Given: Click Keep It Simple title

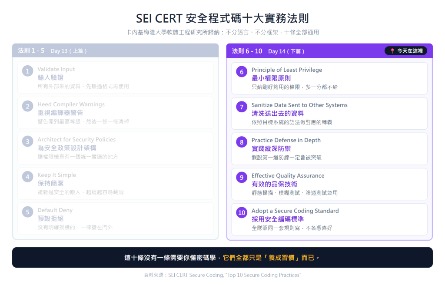Looking at the screenshot, I should [x=57, y=175].
